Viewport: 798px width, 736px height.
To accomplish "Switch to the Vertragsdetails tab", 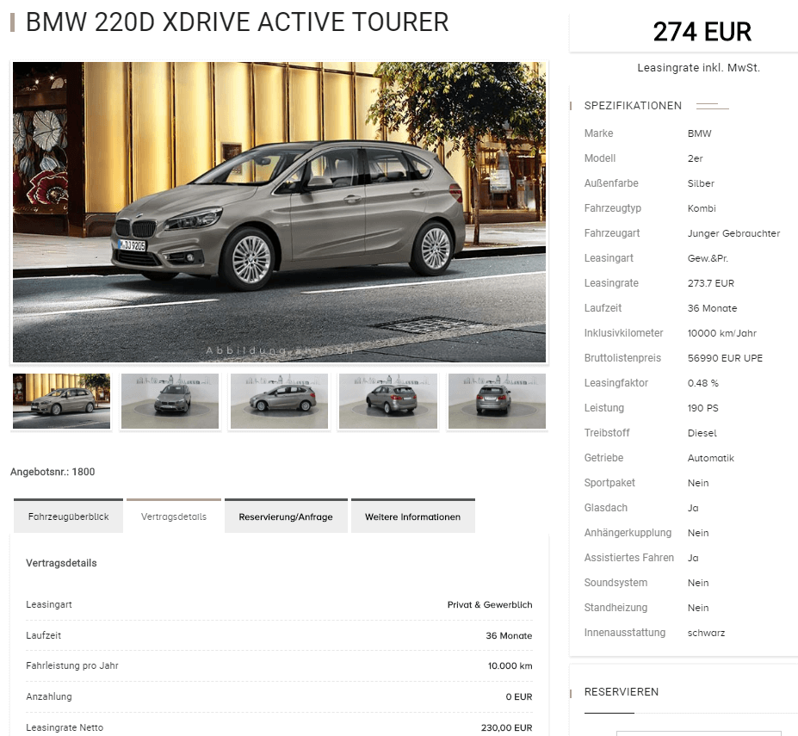I will click(174, 516).
